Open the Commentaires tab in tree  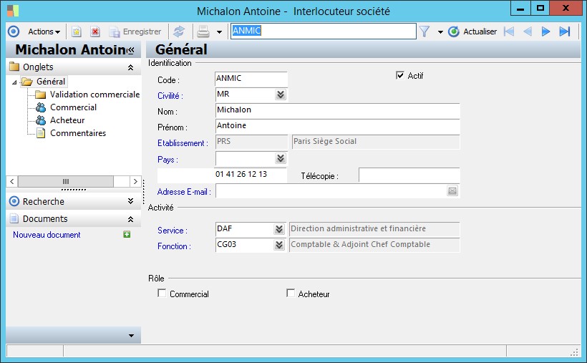pyautogui.click(x=78, y=133)
